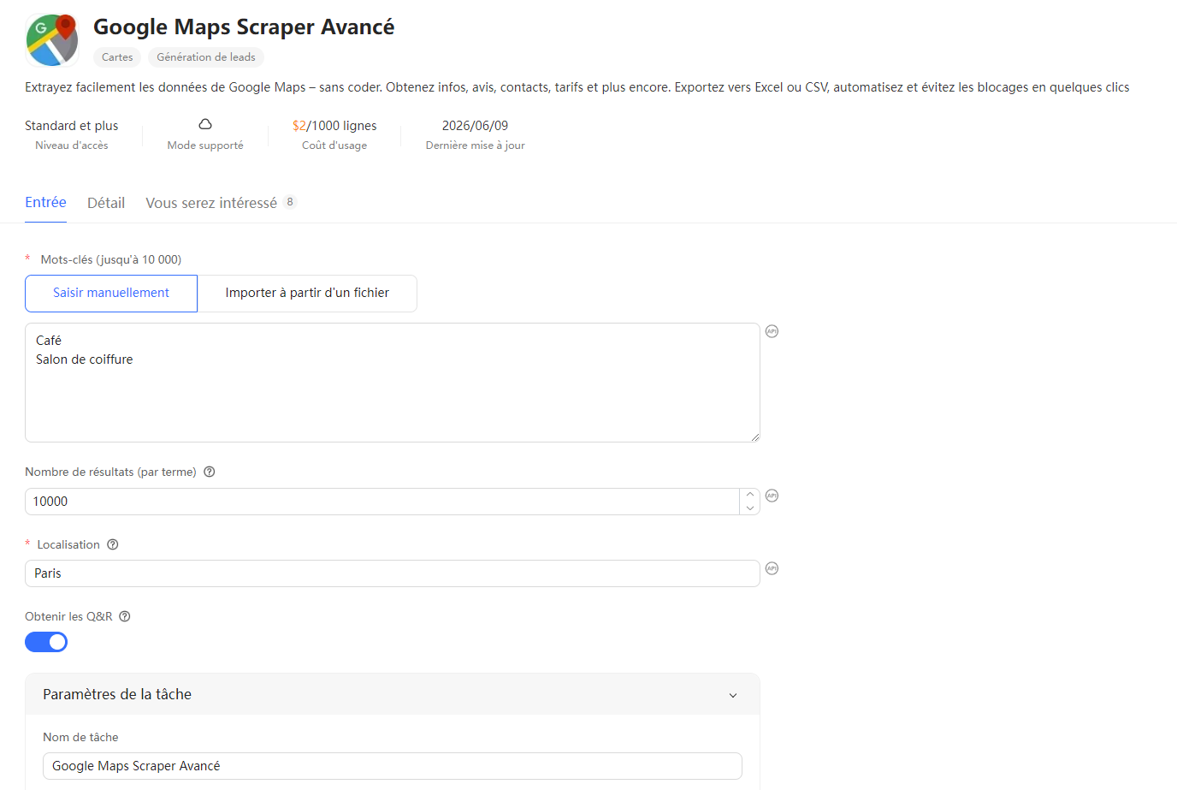Click the cloud mode supported icon
Viewport: 1177px width, 790px height.
[x=205, y=124]
